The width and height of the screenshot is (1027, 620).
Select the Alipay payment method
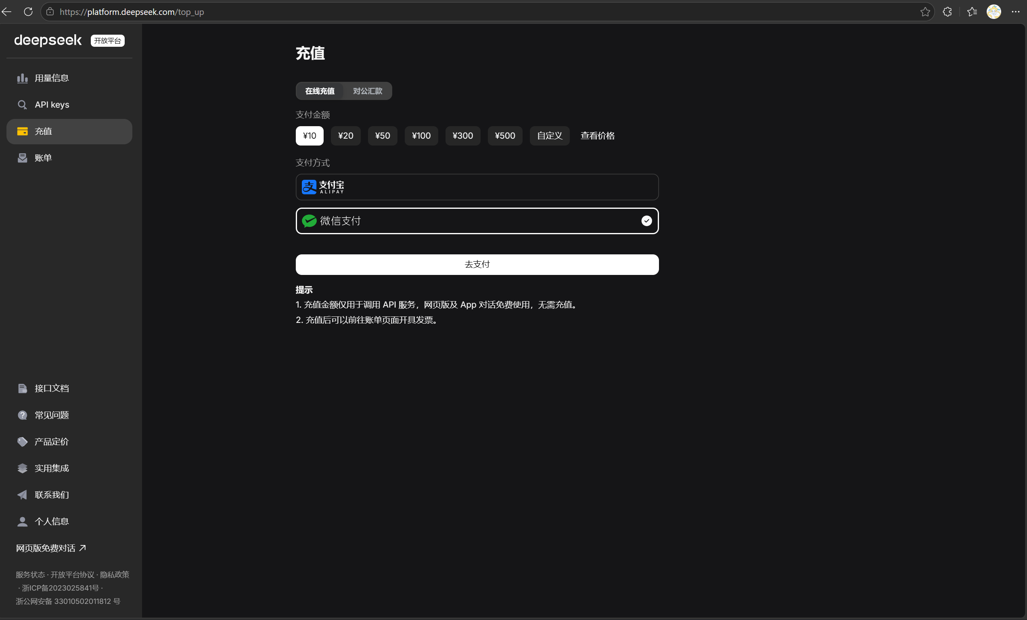pos(477,187)
